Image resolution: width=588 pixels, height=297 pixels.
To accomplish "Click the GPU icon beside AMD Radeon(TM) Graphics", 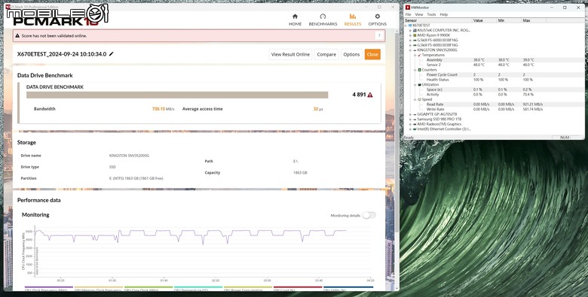I will (415, 124).
